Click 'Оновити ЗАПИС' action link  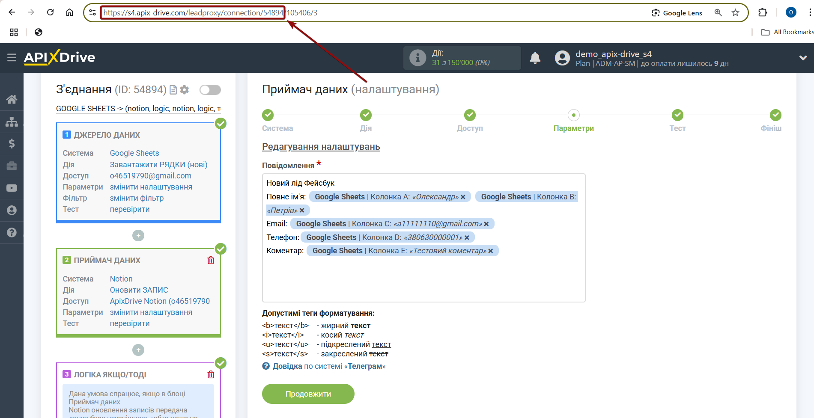click(x=139, y=290)
